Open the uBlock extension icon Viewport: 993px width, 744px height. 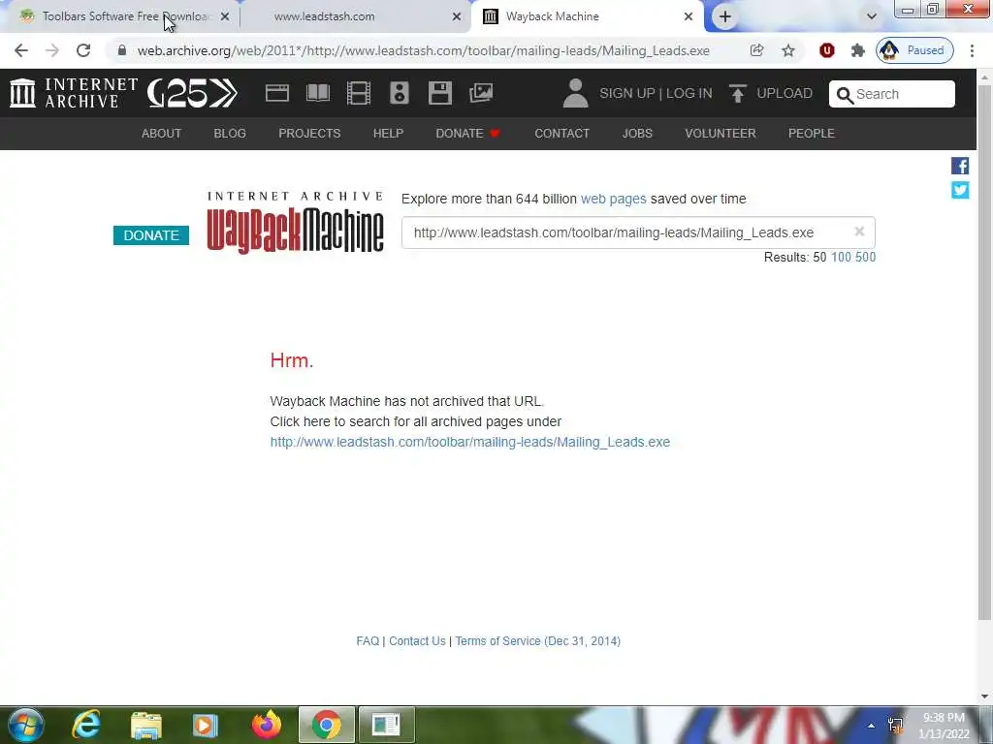click(x=826, y=50)
